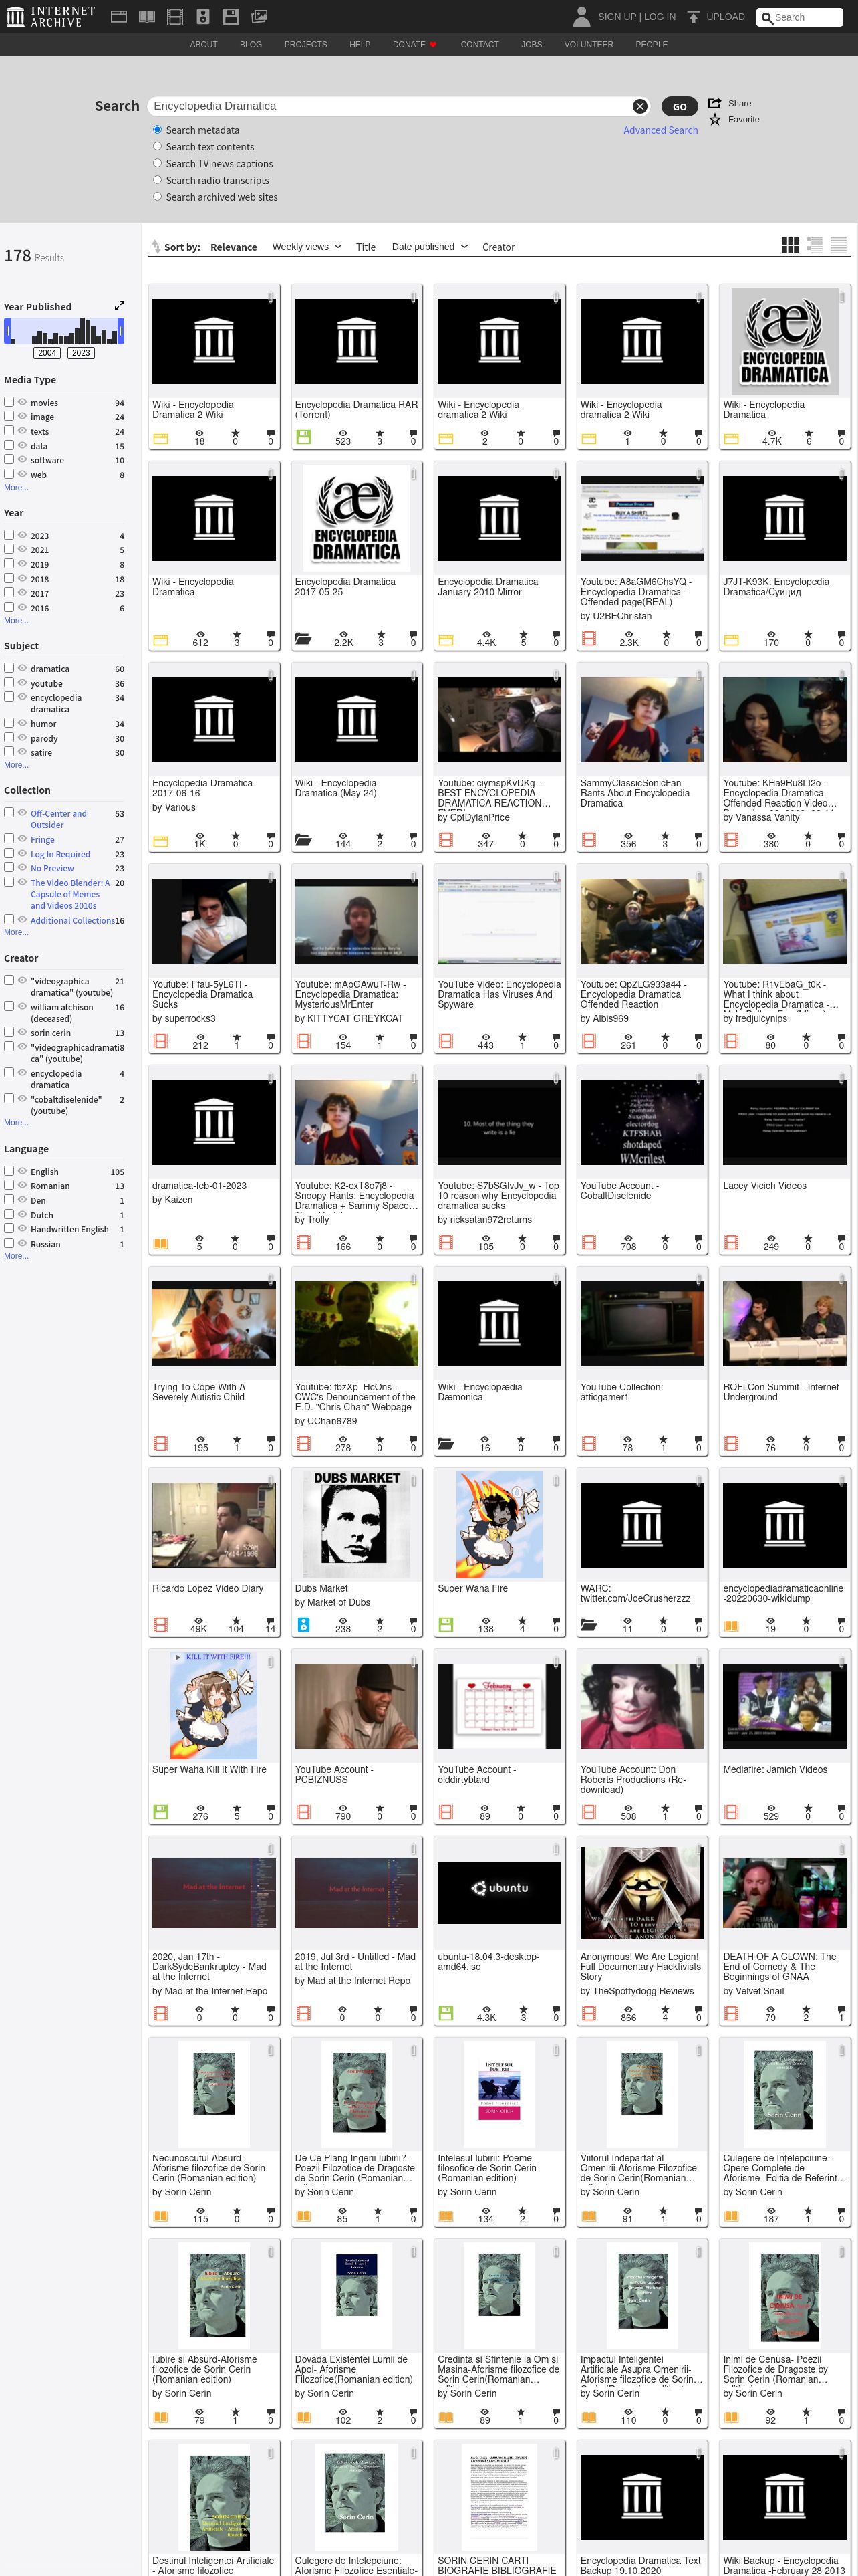Image resolution: width=858 pixels, height=2576 pixels.
Task: Clear the Encyclopedia Dramatica search query
Action: click(639, 106)
